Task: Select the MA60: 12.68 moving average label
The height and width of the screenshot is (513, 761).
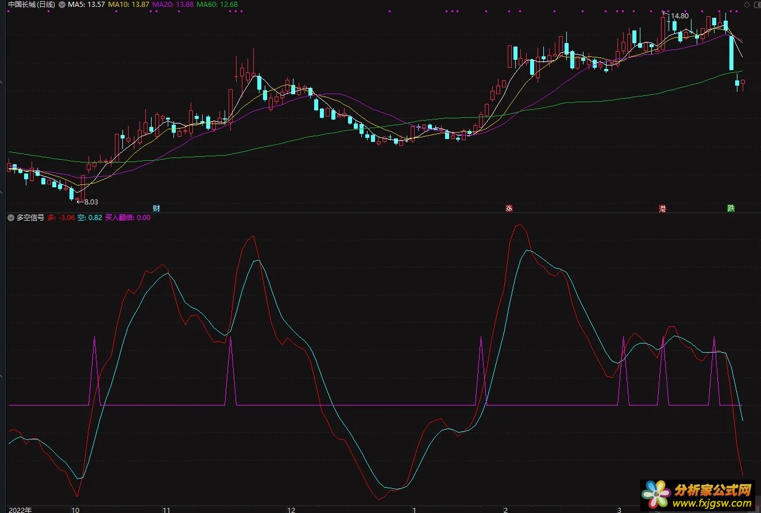Action: pyautogui.click(x=217, y=4)
